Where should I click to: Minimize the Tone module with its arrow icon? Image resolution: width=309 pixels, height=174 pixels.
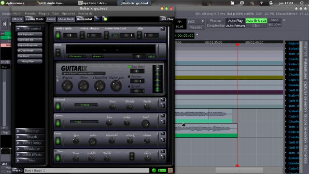tap(163, 151)
